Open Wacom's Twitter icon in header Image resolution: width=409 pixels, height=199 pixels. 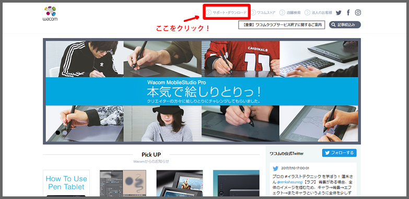click(x=338, y=13)
